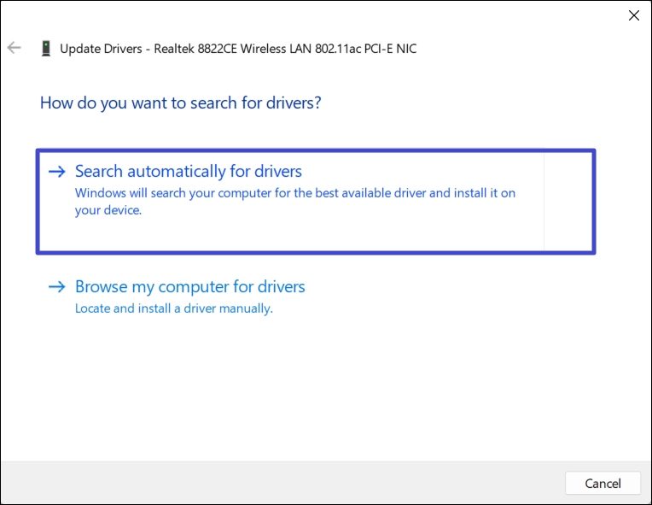
Task: Click empty right section inside the highlighted option box
Action: pyautogui.click(x=567, y=201)
